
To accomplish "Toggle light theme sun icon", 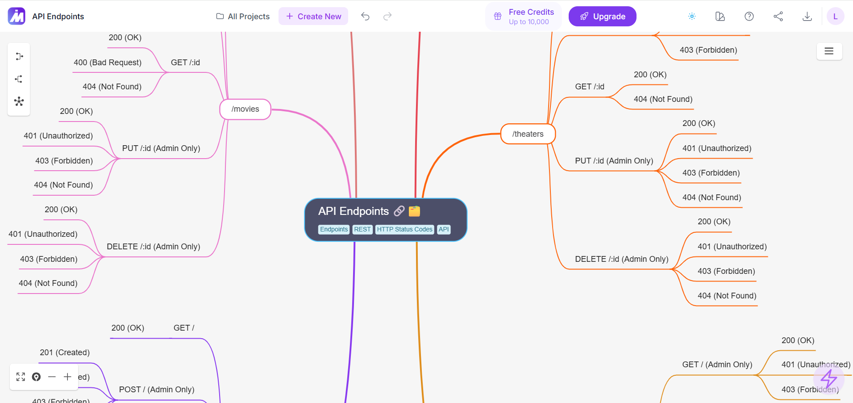I will point(692,17).
